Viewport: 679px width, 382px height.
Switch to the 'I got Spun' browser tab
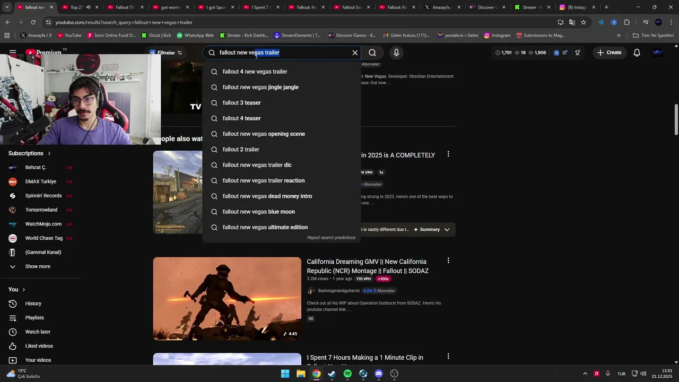(x=216, y=7)
